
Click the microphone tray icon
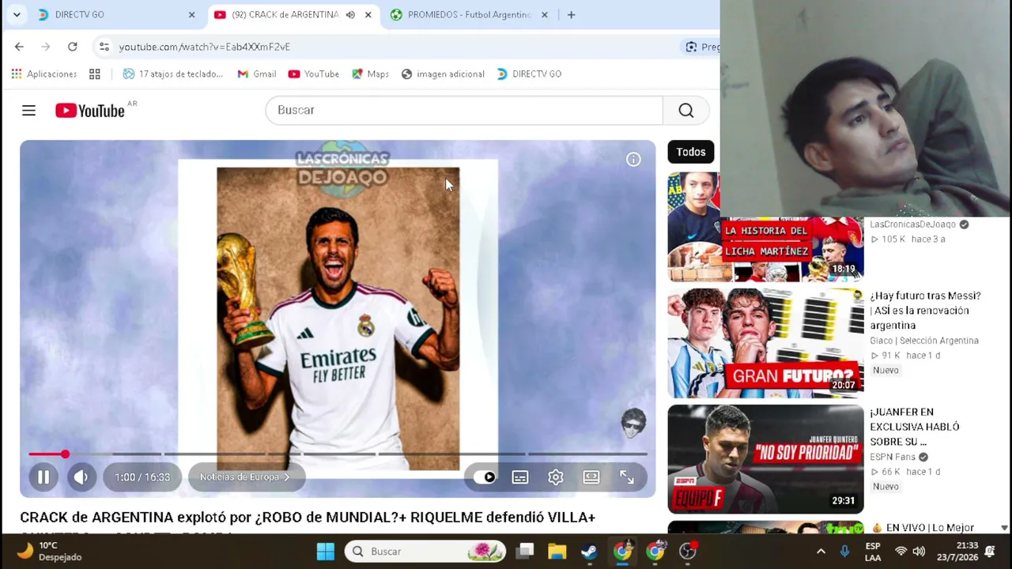click(844, 552)
